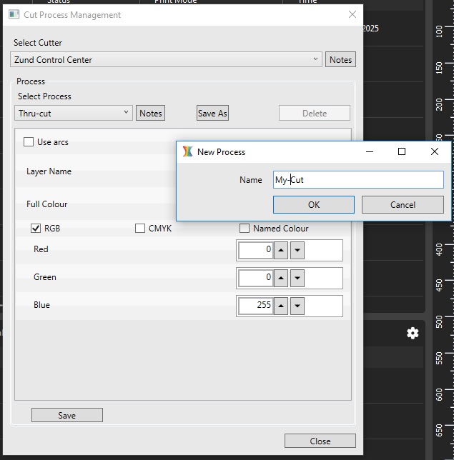Screen dimensions: 454x460
Task: Click into the Name input field
Action: [358, 179]
